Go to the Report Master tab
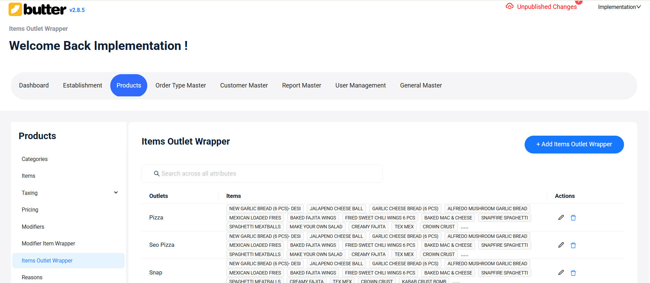The height and width of the screenshot is (283, 650). tap(301, 85)
